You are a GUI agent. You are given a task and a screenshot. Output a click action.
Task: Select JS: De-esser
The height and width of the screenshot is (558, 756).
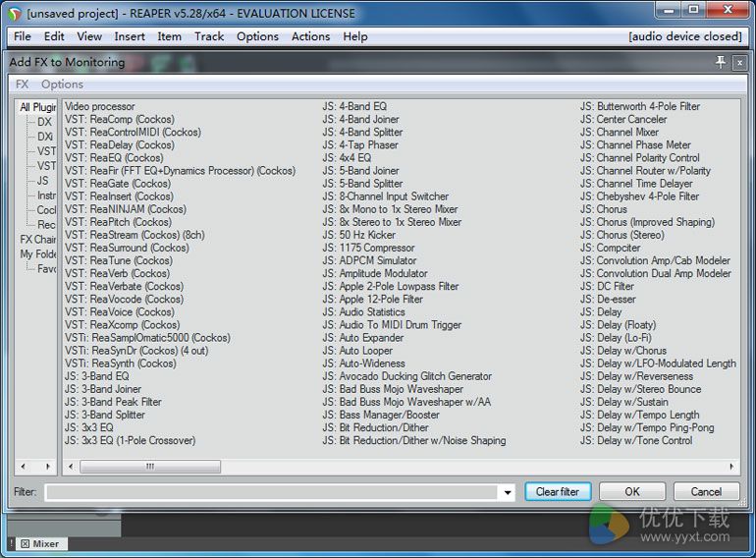608,299
